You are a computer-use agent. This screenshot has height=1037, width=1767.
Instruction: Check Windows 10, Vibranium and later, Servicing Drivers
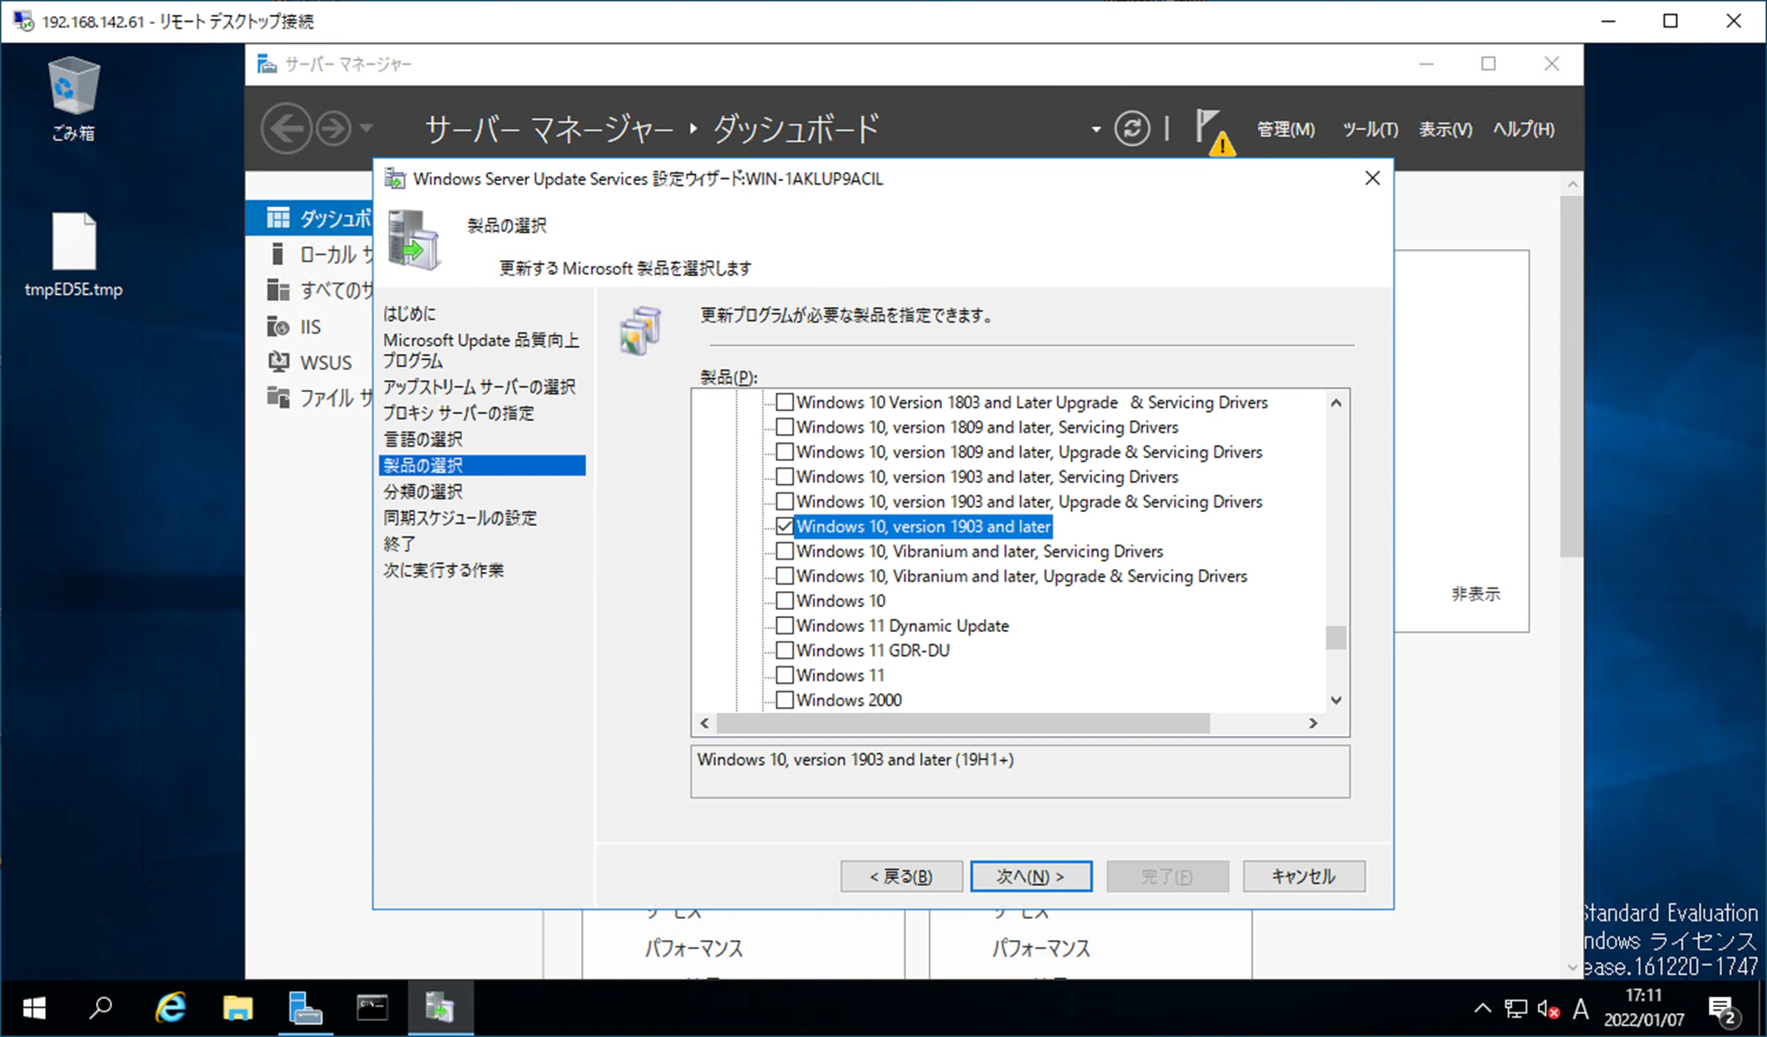(785, 552)
